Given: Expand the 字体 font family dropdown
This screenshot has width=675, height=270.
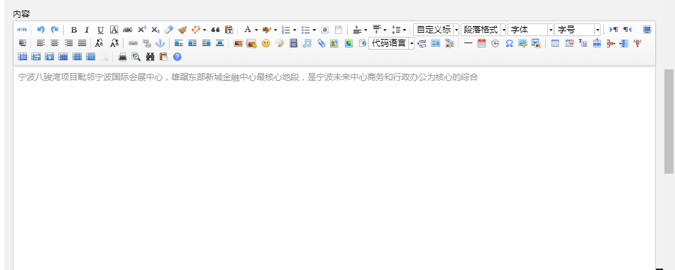Looking at the screenshot, I should pos(530,30).
